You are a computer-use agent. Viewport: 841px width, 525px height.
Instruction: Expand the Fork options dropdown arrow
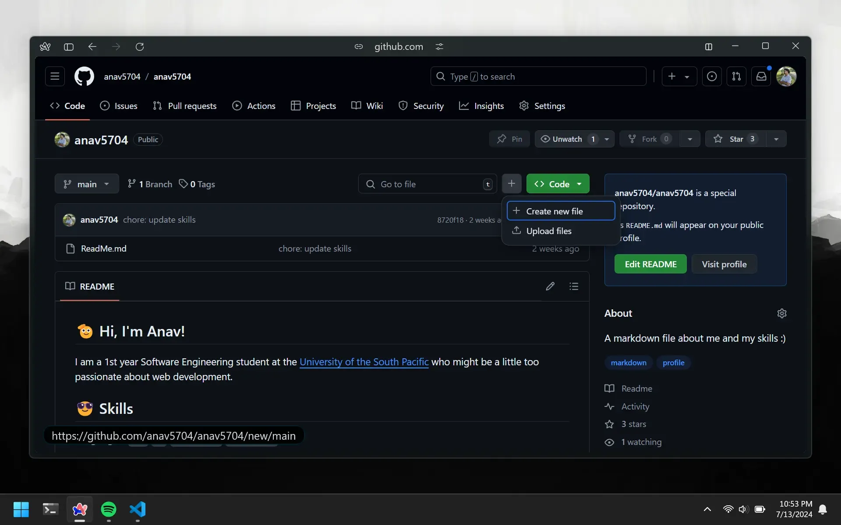[x=690, y=139]
